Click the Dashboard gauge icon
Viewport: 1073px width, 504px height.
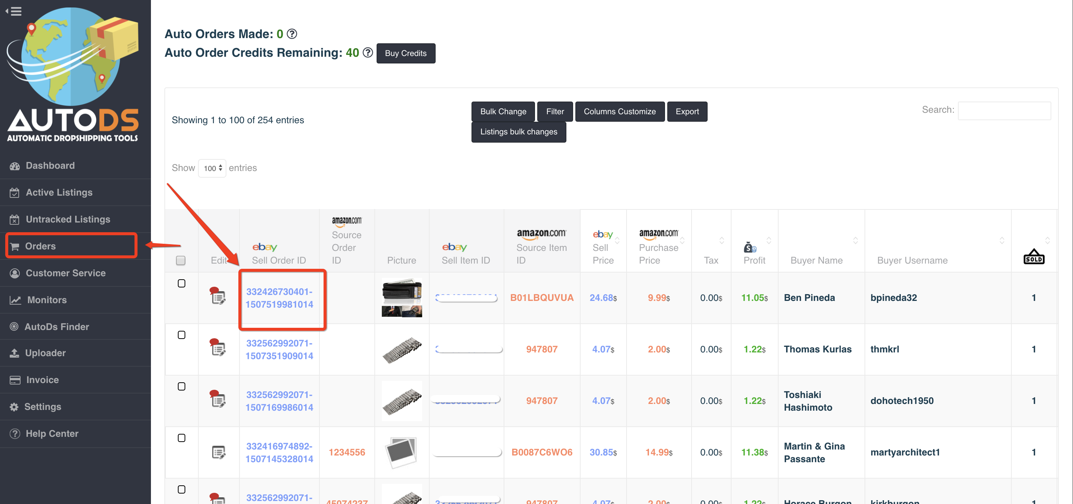[x=15, y=166]
